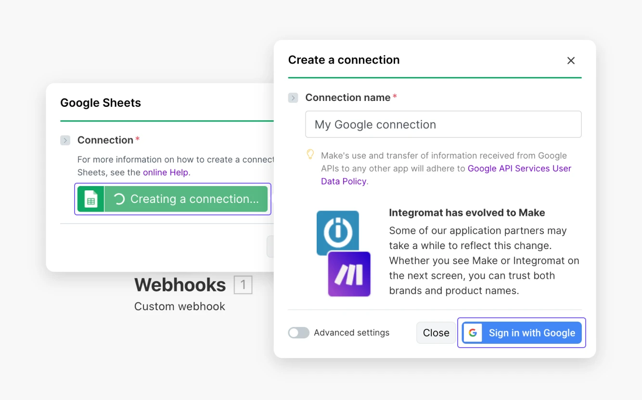Dismiss the dialog with the X icon
This screenshot has height=400, width=642.
tap(571, 61)
